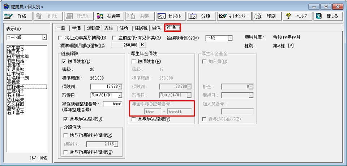This screenshot has height=166, width=347.
Task: Enable 2以上の事業所勤務 checkbox
Action: 60,38
